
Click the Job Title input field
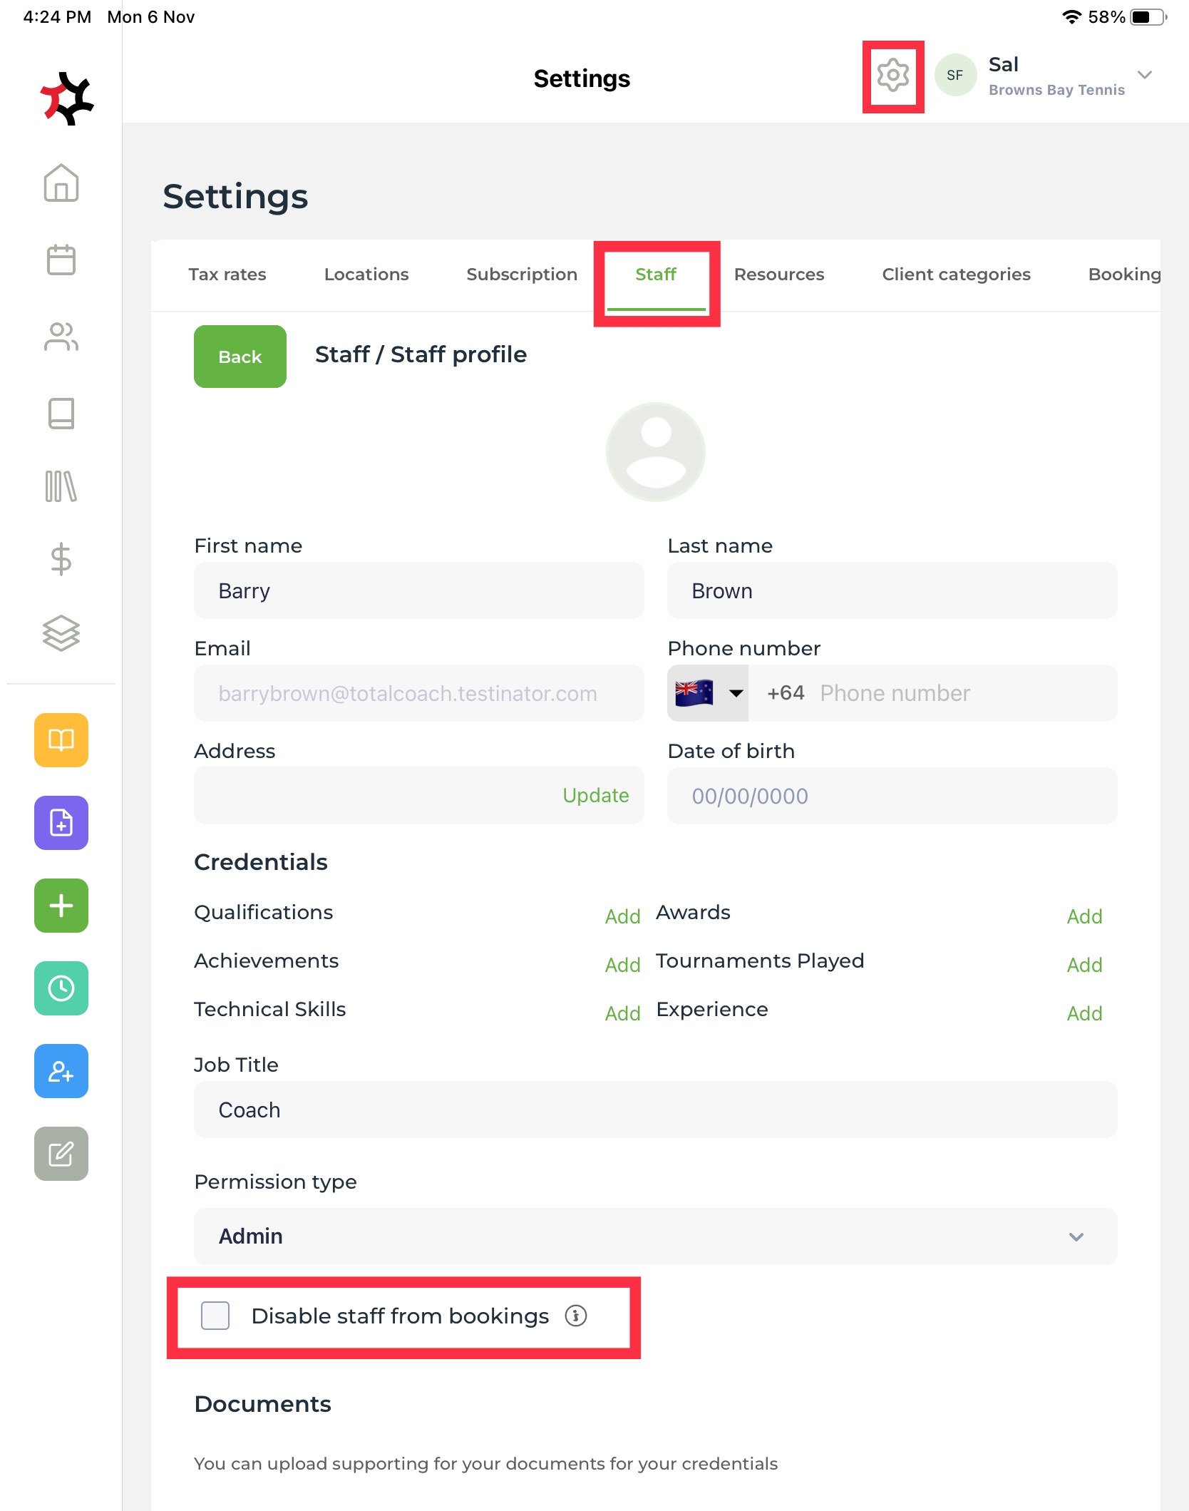pos(654,1110)
